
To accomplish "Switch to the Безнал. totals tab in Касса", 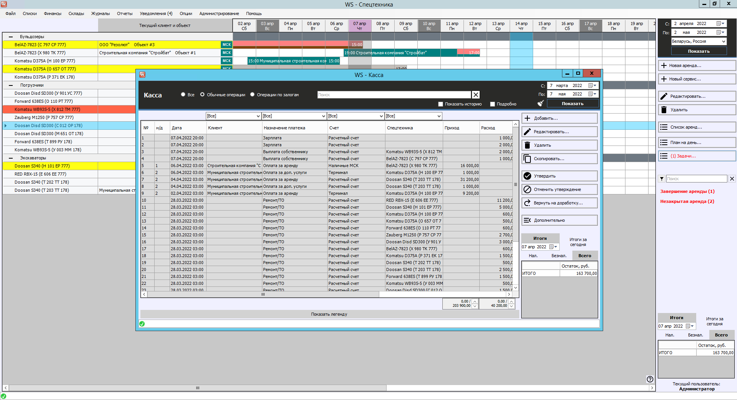I will tap(559, 256).
